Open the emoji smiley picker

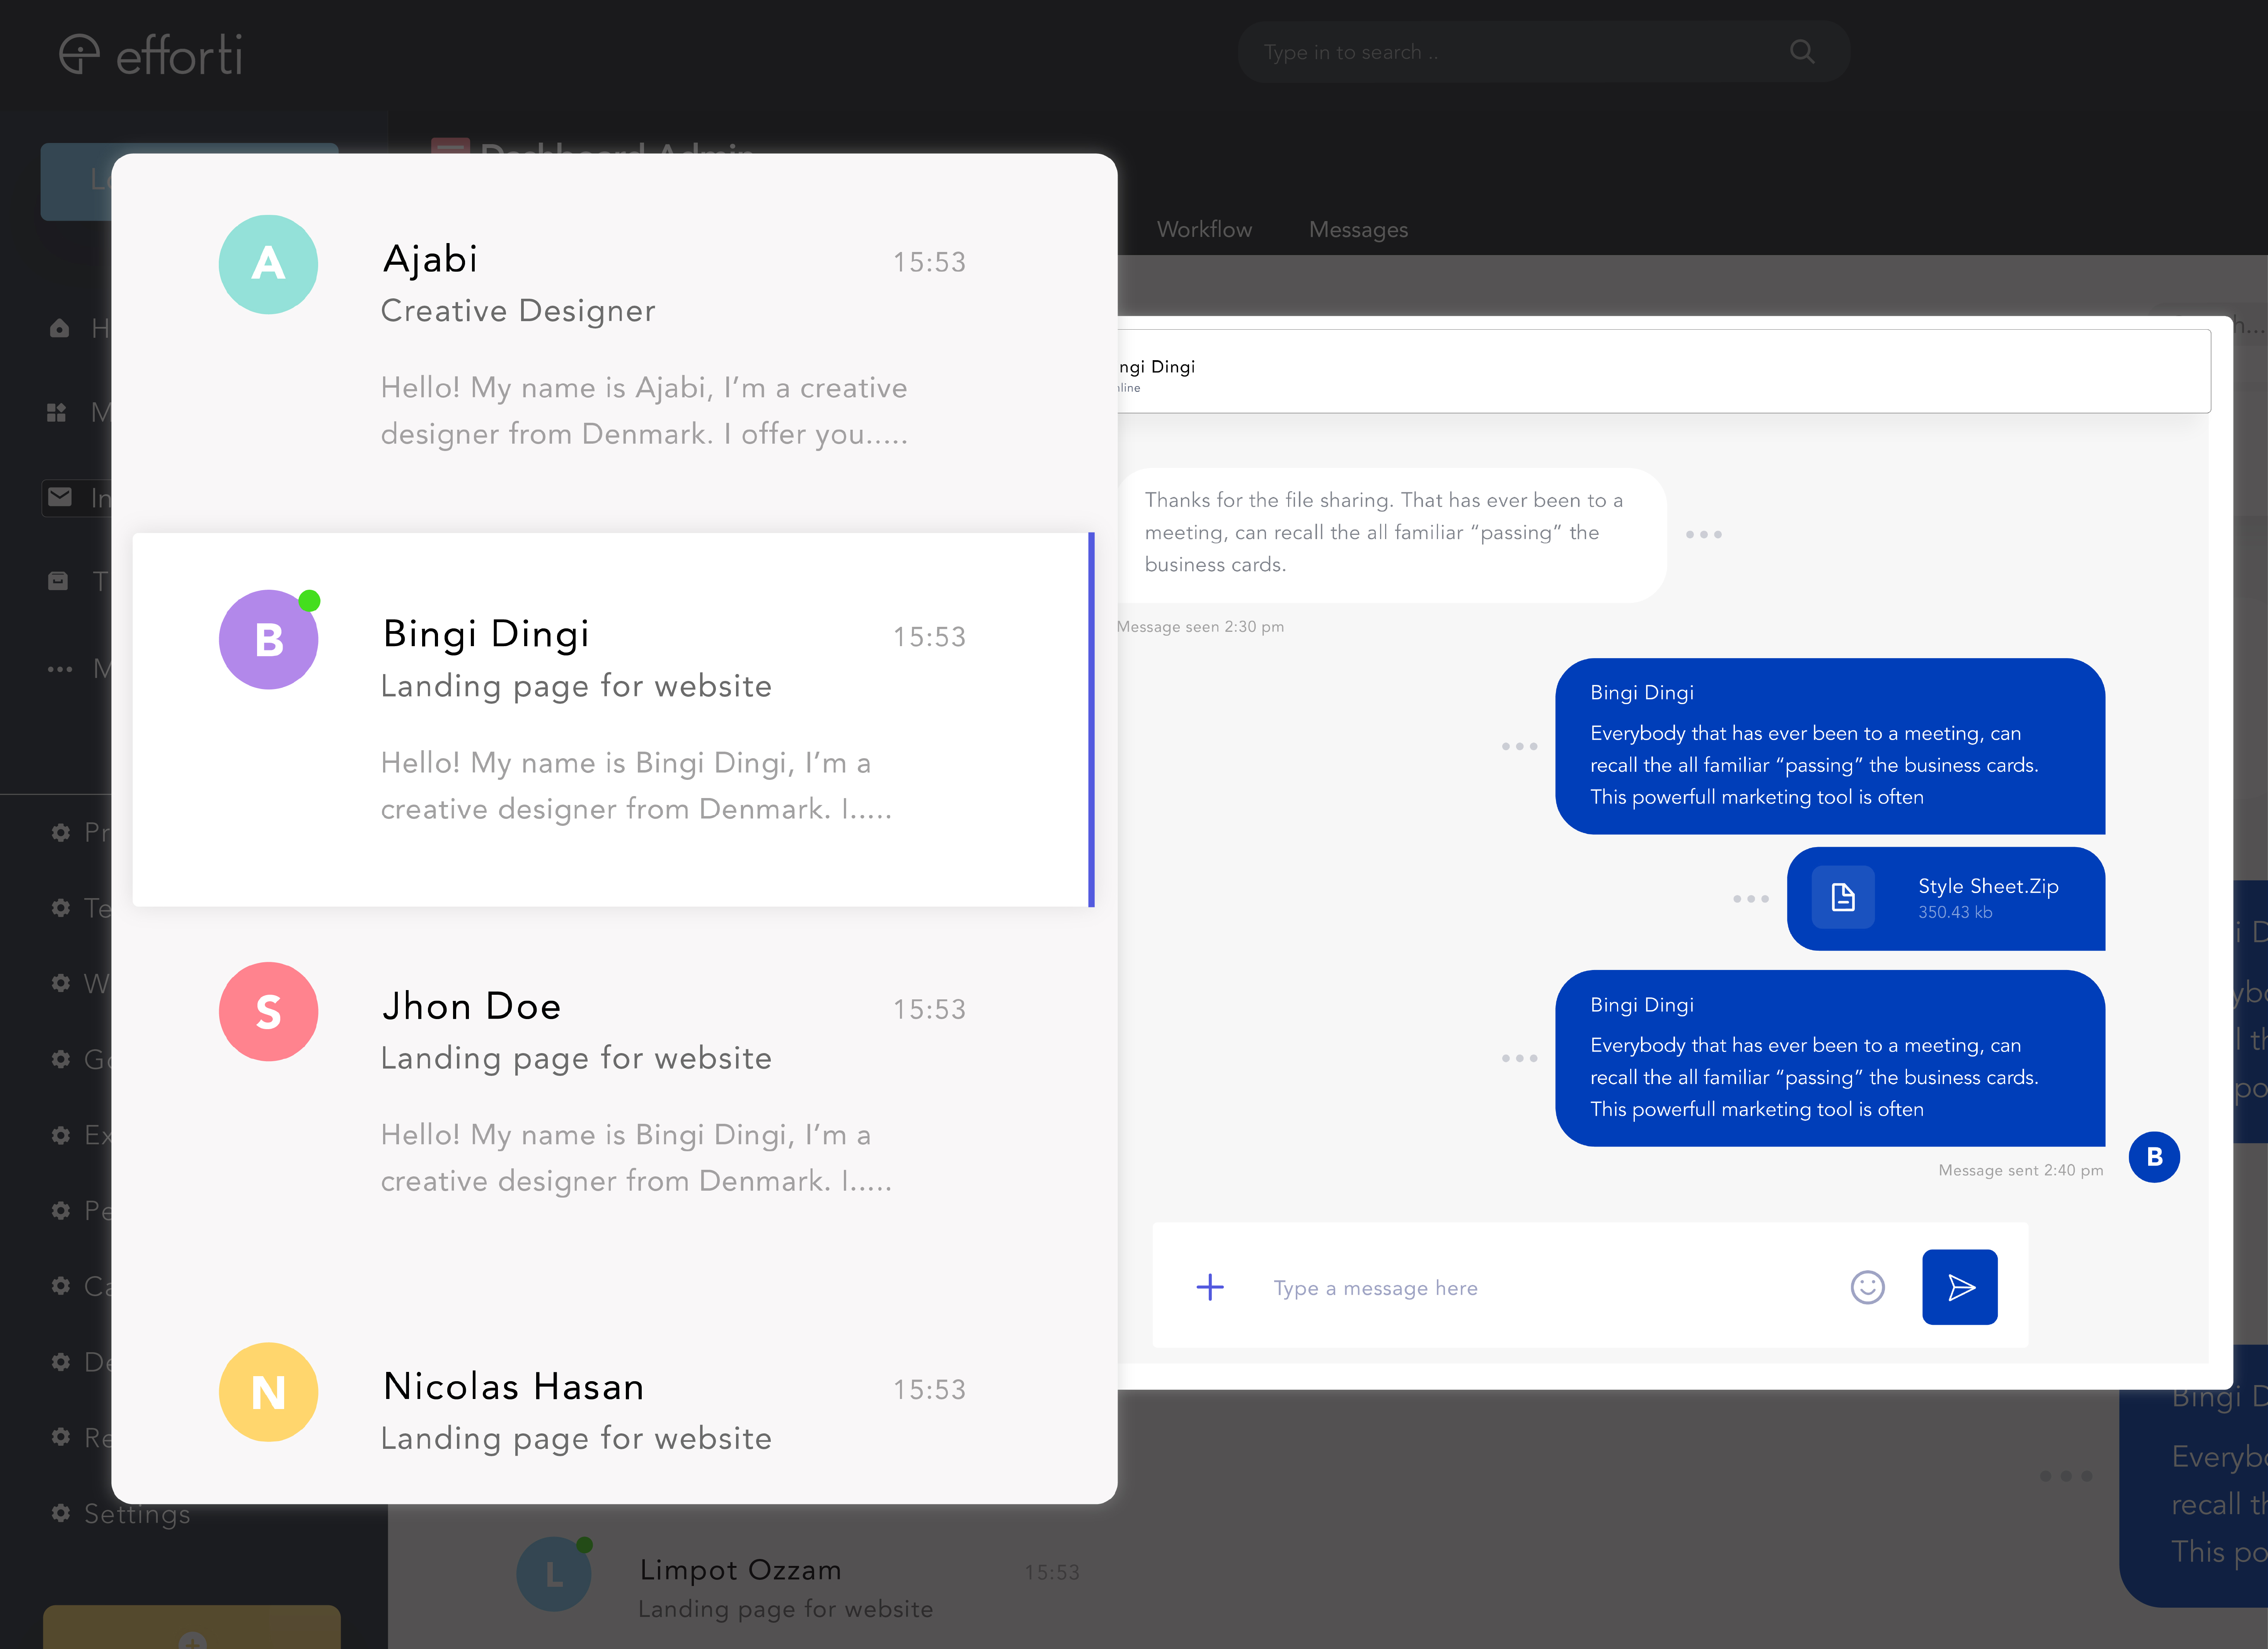click(x=1867, y=1287)
